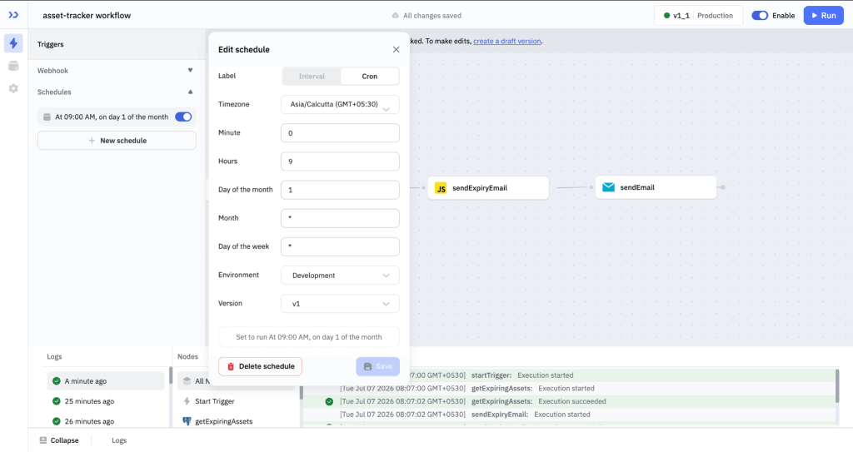Click the Day of the week field
This screenshot has height=452, width=853.
pyautogui.click(x=340, y=246)
